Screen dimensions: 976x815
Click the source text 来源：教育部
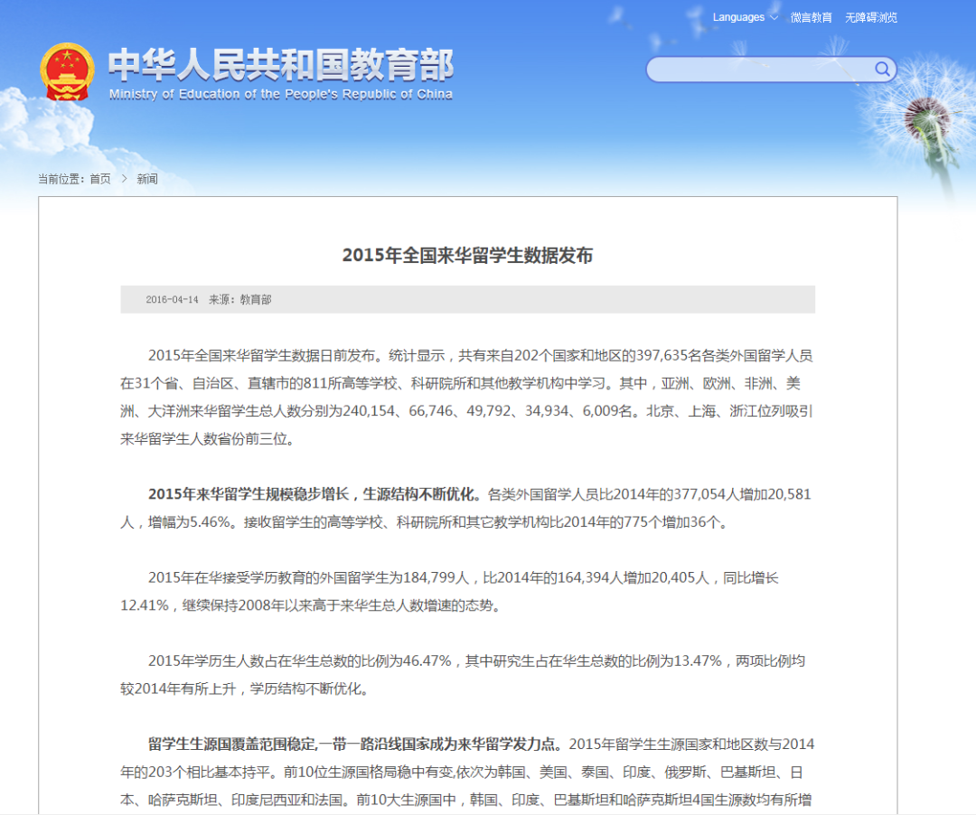click(x=239, y=300)
